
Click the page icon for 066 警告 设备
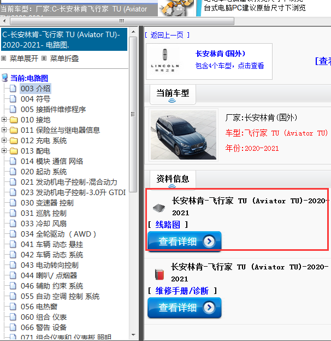pos(13,327)
